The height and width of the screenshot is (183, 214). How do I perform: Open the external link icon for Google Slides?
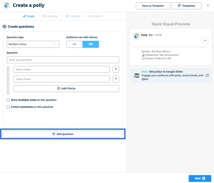click(207, 75)
